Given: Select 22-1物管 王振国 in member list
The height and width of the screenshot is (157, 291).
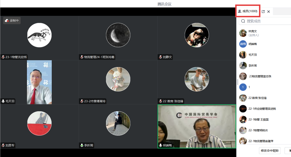Looking at the screenshot, I should (258, 119).
